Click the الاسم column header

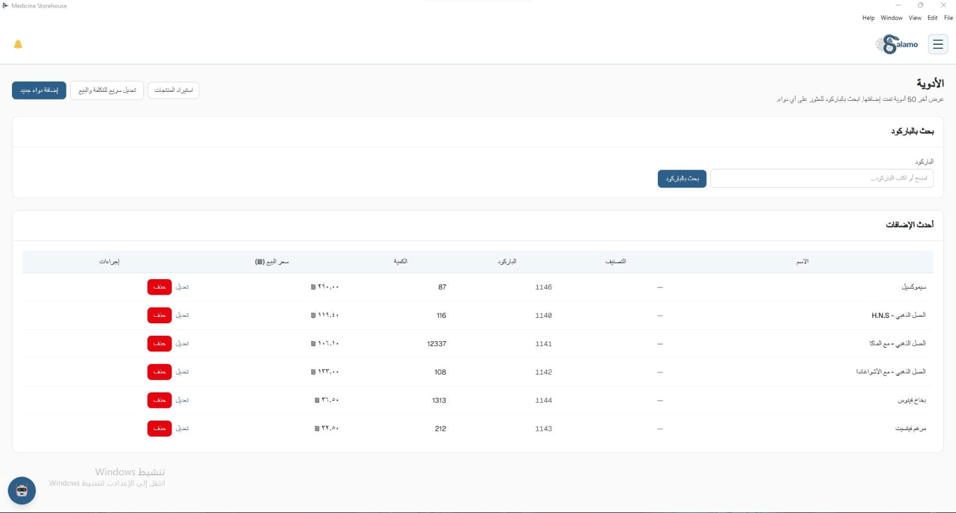point(802,261)
